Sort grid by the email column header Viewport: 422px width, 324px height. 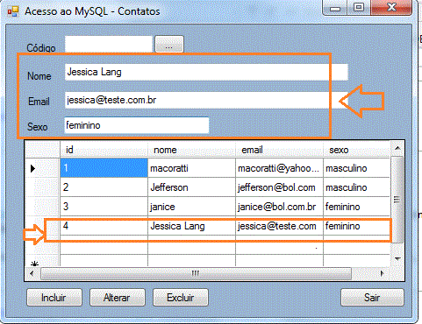[x=279, y=150]
